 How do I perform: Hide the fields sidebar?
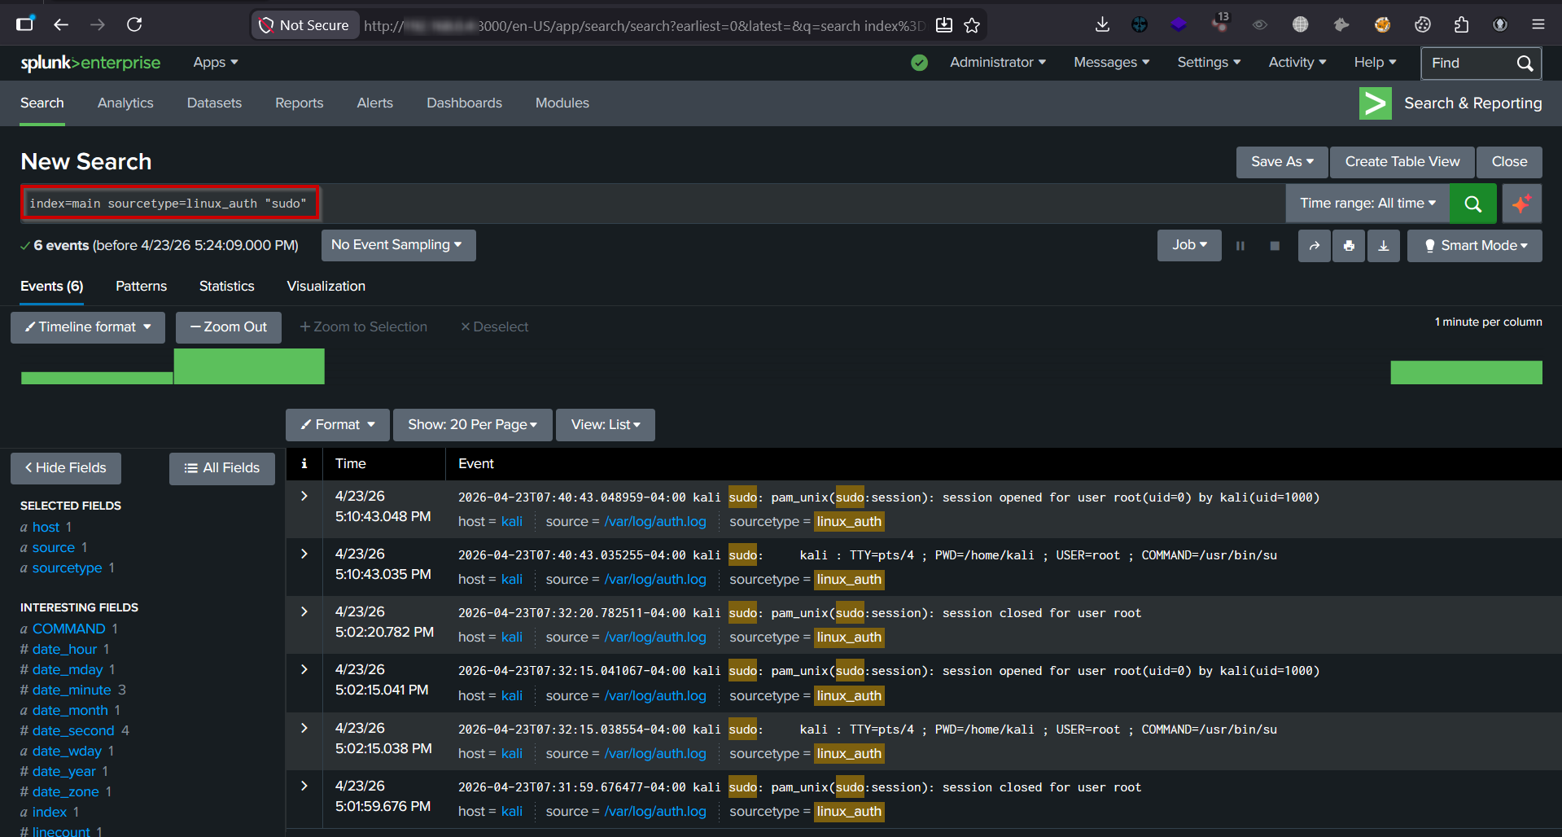click(66, 468)
